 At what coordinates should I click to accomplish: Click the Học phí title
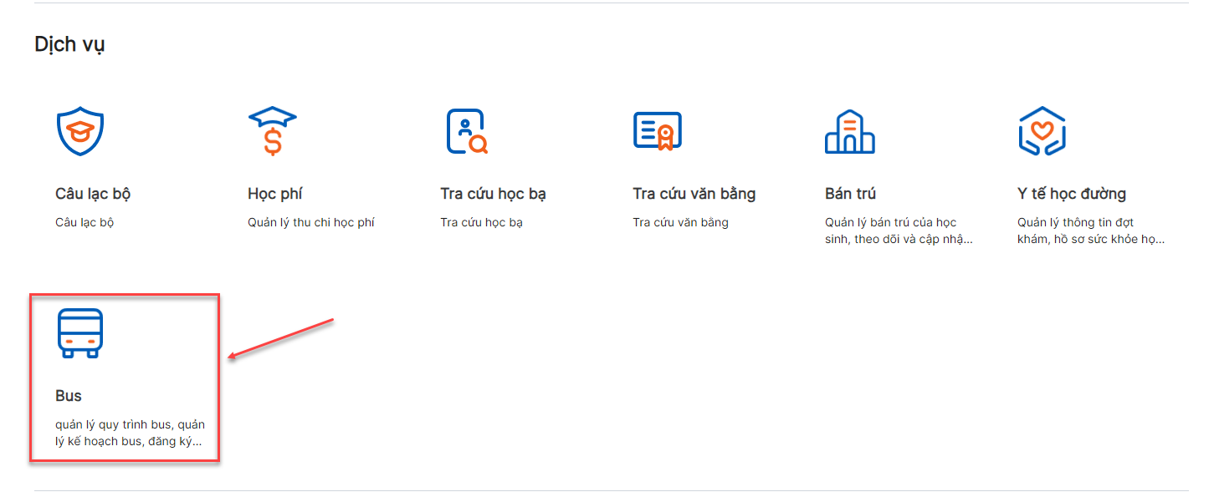click(x=274, y=194)
